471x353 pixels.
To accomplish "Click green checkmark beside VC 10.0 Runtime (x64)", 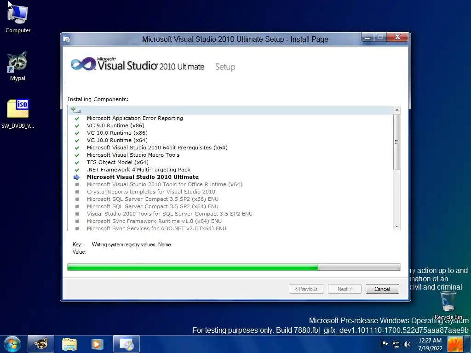I will [77, 141].
